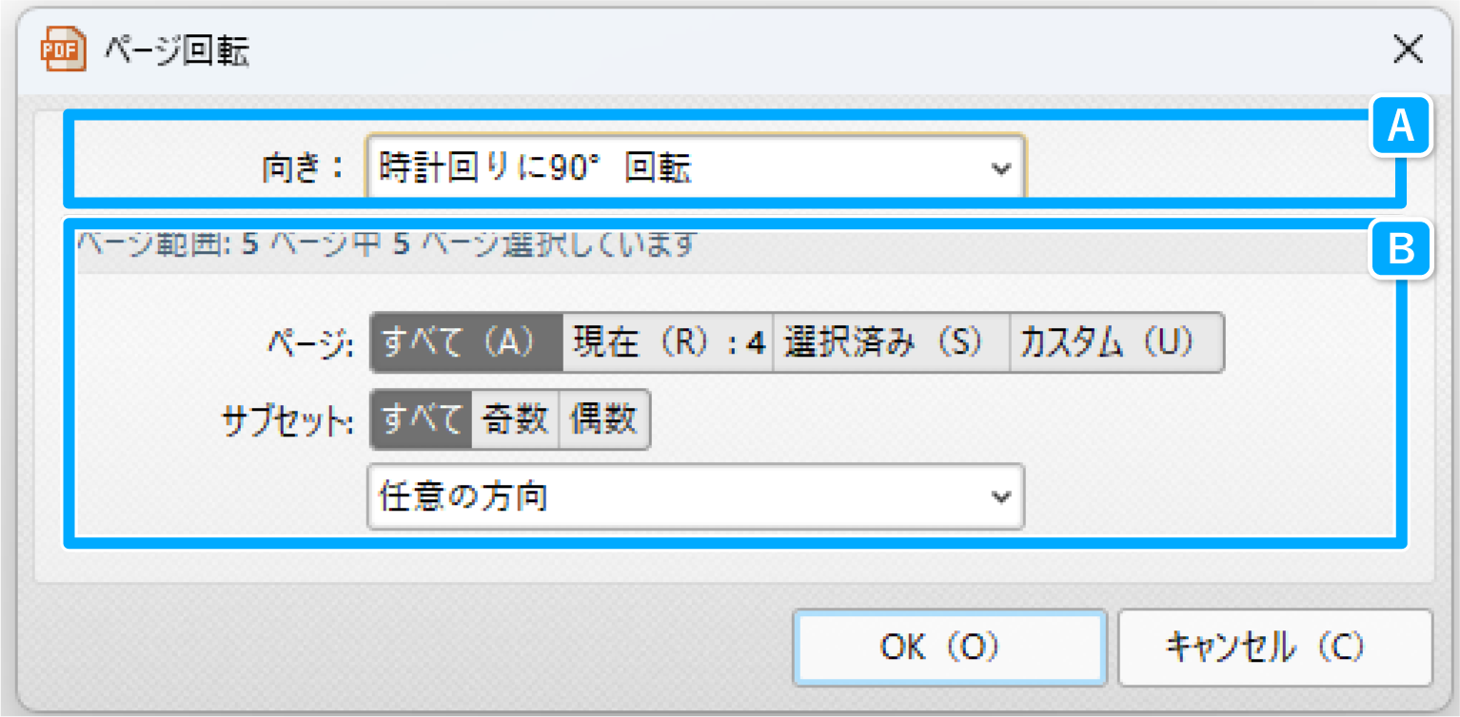Open the 向き rotation direction dropdown
Image resolution: width=1460 pixels, height=717 pixels.
coord(695,168)
